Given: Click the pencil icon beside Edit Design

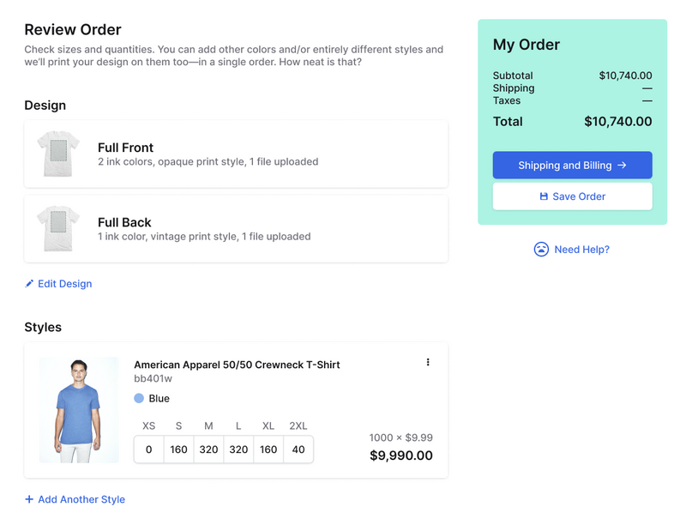Looking at the screenshot, I should (x=29, y=284).
